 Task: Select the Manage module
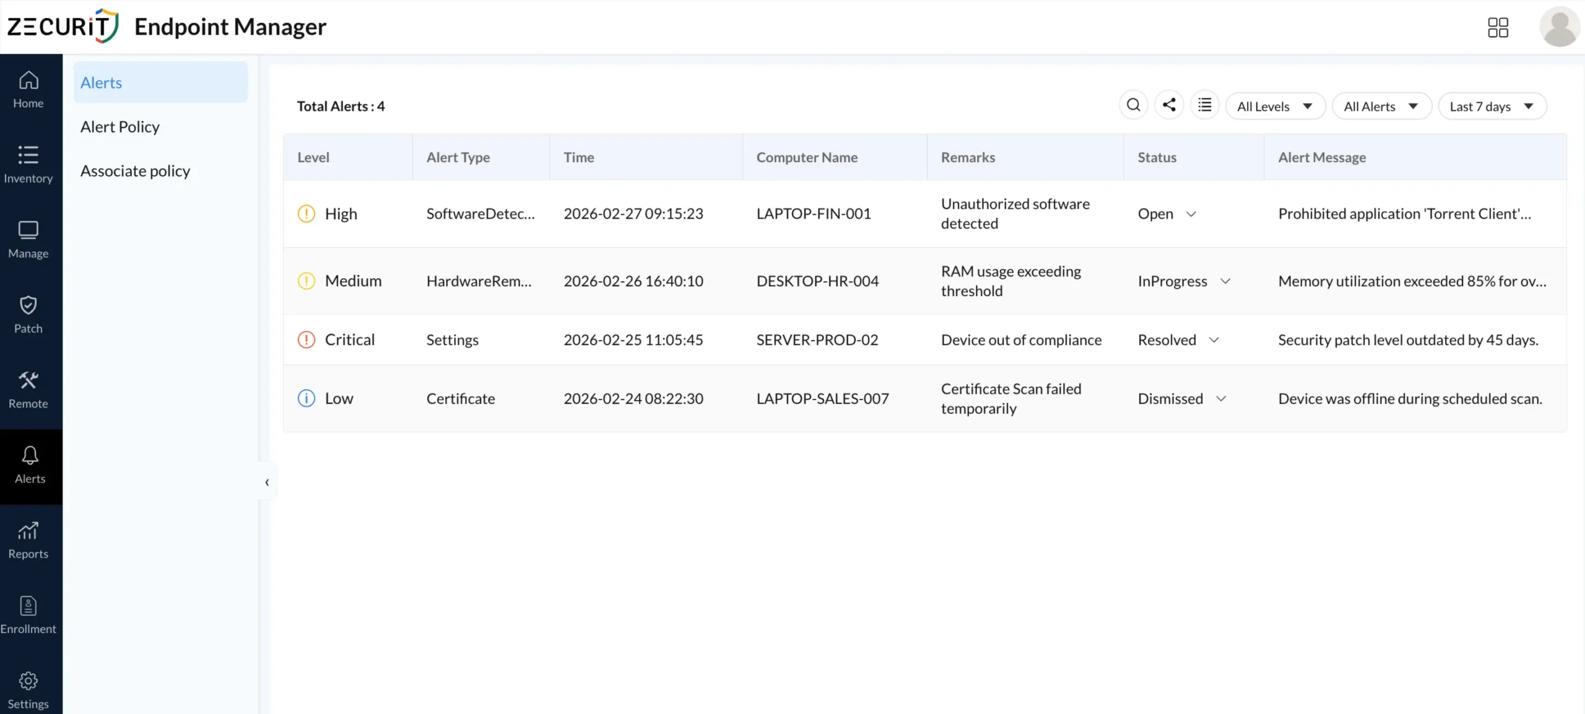pos(28,238)
